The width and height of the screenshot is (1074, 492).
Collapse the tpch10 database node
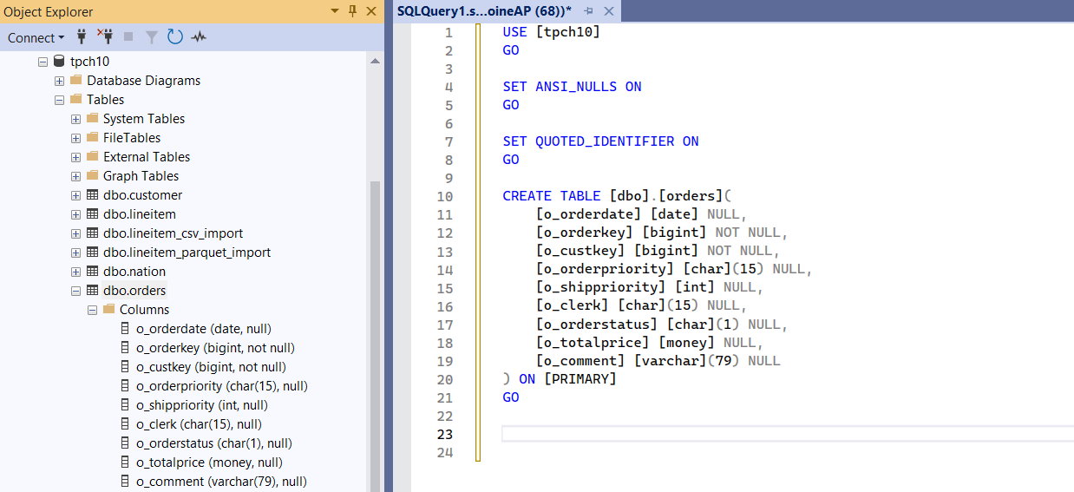[43, 62]
